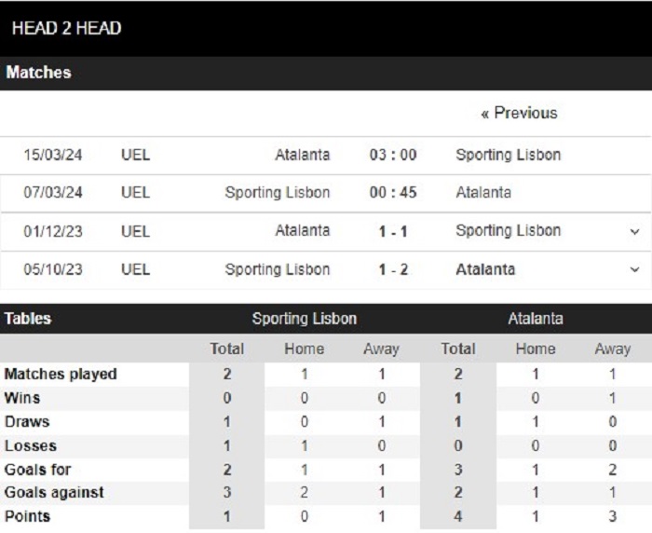This screenshot has width=652, height=533.
Task: Click the Points row label
Action: pyautogui.click(x=28, y=517)
